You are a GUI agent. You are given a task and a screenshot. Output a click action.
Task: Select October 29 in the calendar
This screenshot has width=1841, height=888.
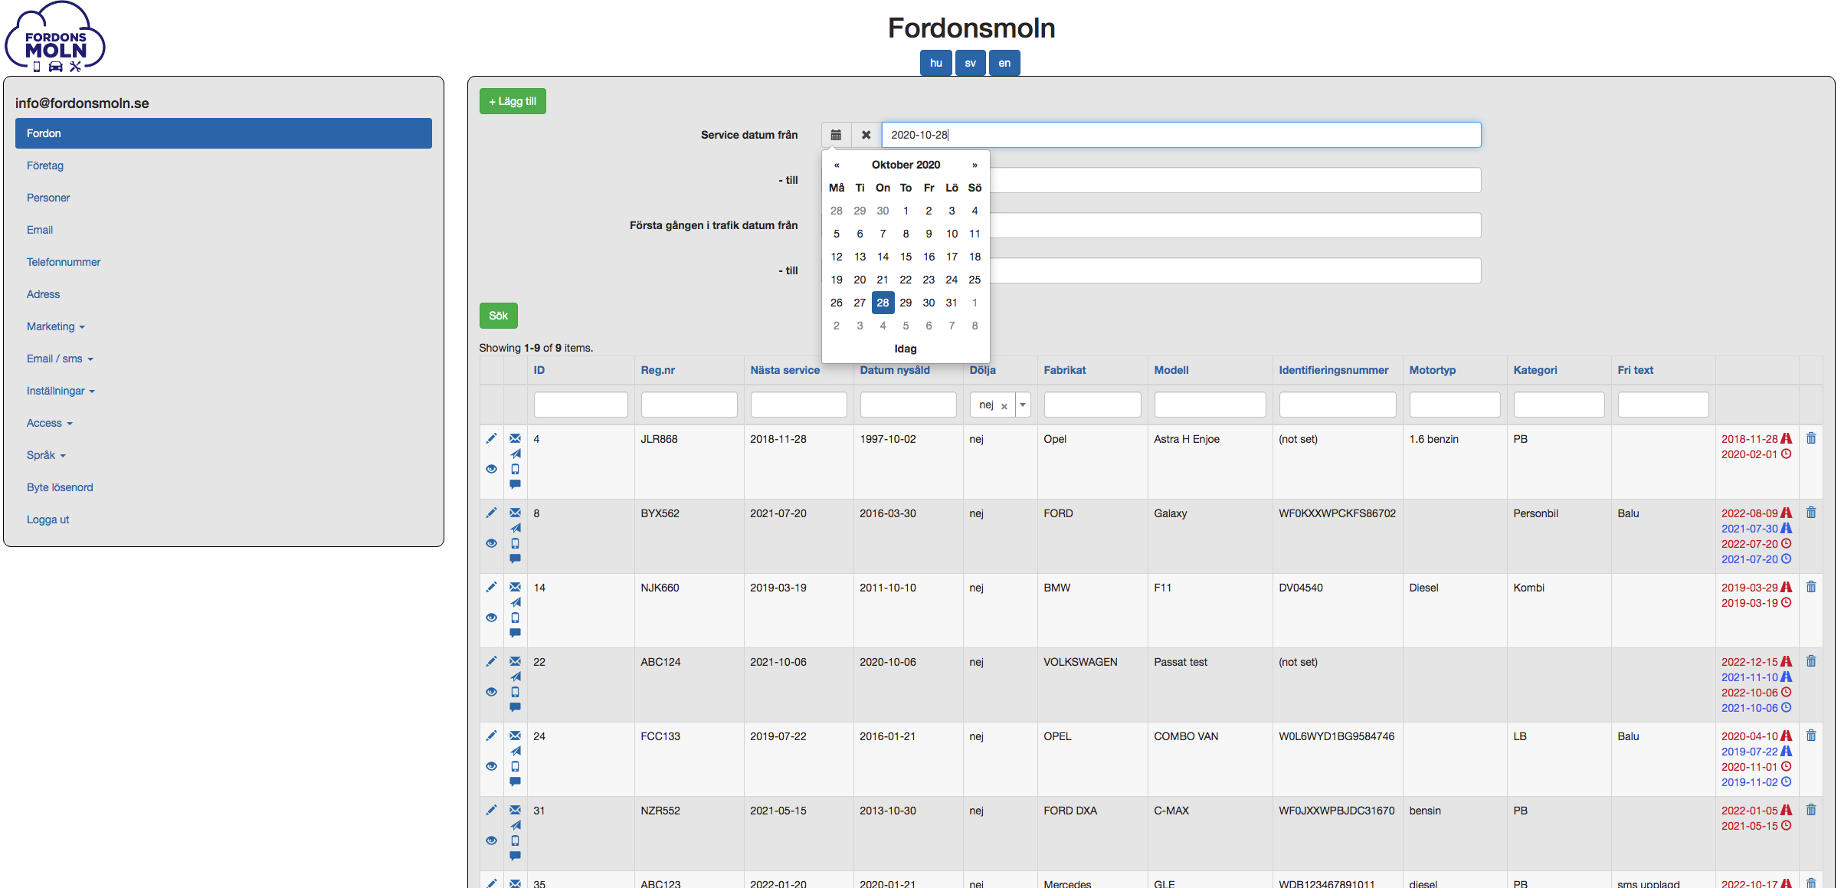906,303
